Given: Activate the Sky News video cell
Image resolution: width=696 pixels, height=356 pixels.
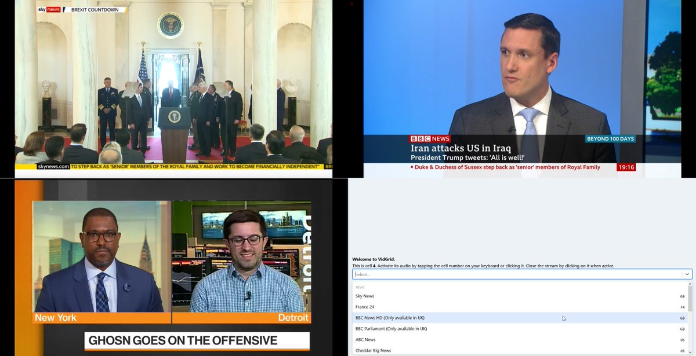Looking at the screenshot, I should click(x=173, y=89).
